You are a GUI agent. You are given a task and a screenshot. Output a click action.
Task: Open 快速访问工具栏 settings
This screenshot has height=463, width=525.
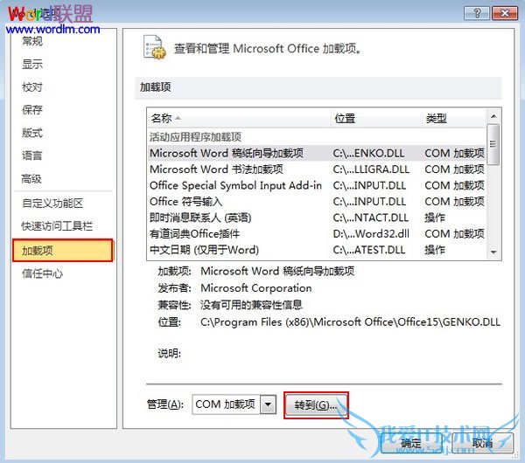click(x=57, y=226)
